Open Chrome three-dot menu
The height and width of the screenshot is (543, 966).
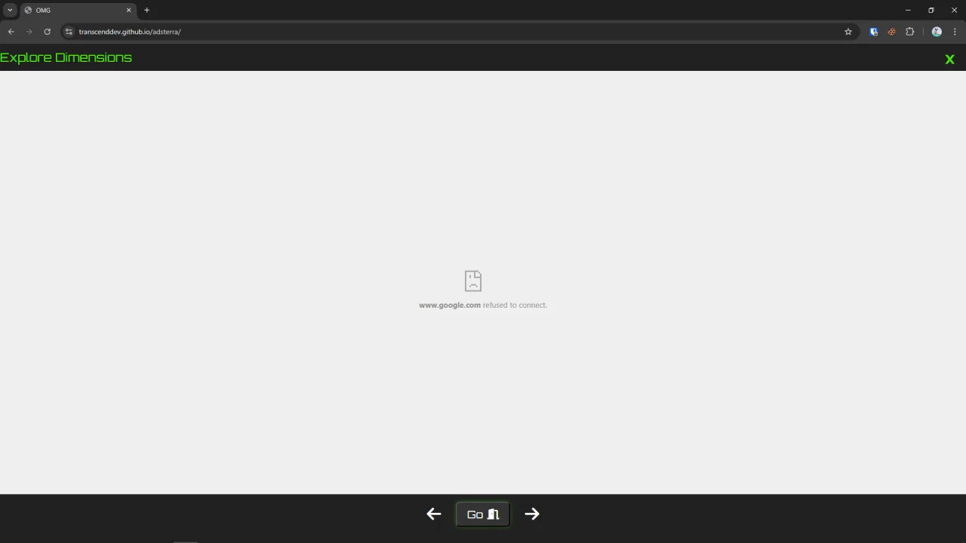[x=955, y=32]
